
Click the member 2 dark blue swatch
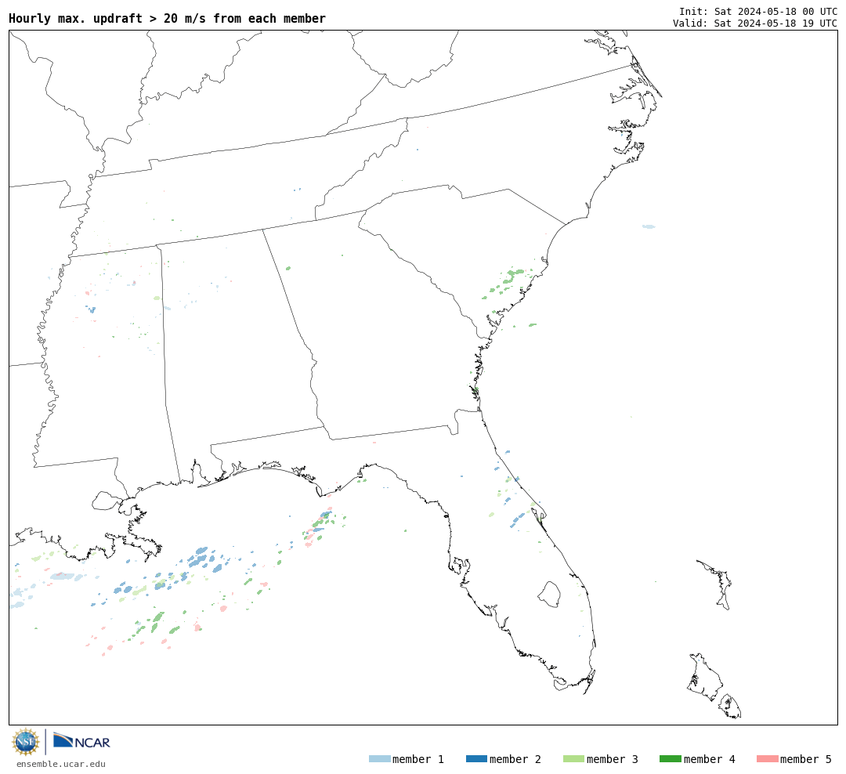pyautogui.click(x=476, y=759)
